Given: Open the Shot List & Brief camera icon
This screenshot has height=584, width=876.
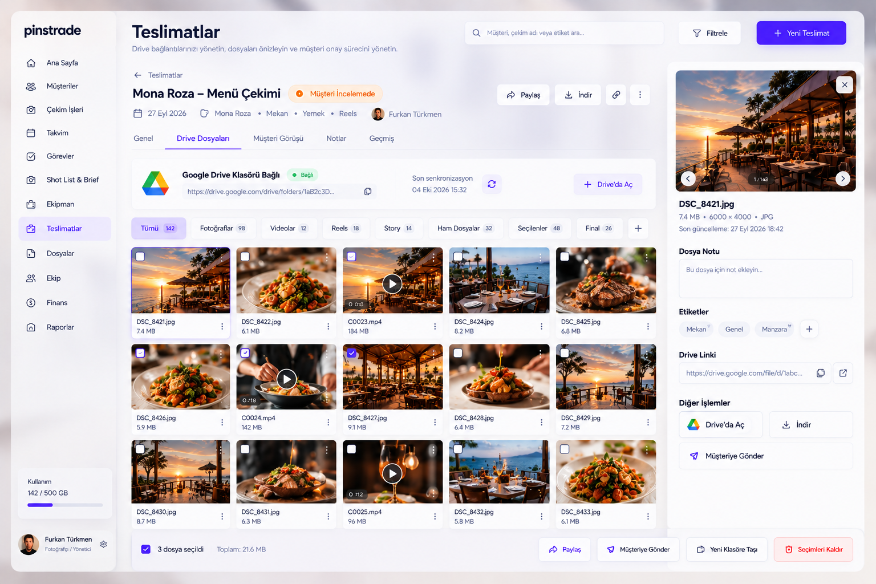Looking at the screenshot, I should click(31, 180).
